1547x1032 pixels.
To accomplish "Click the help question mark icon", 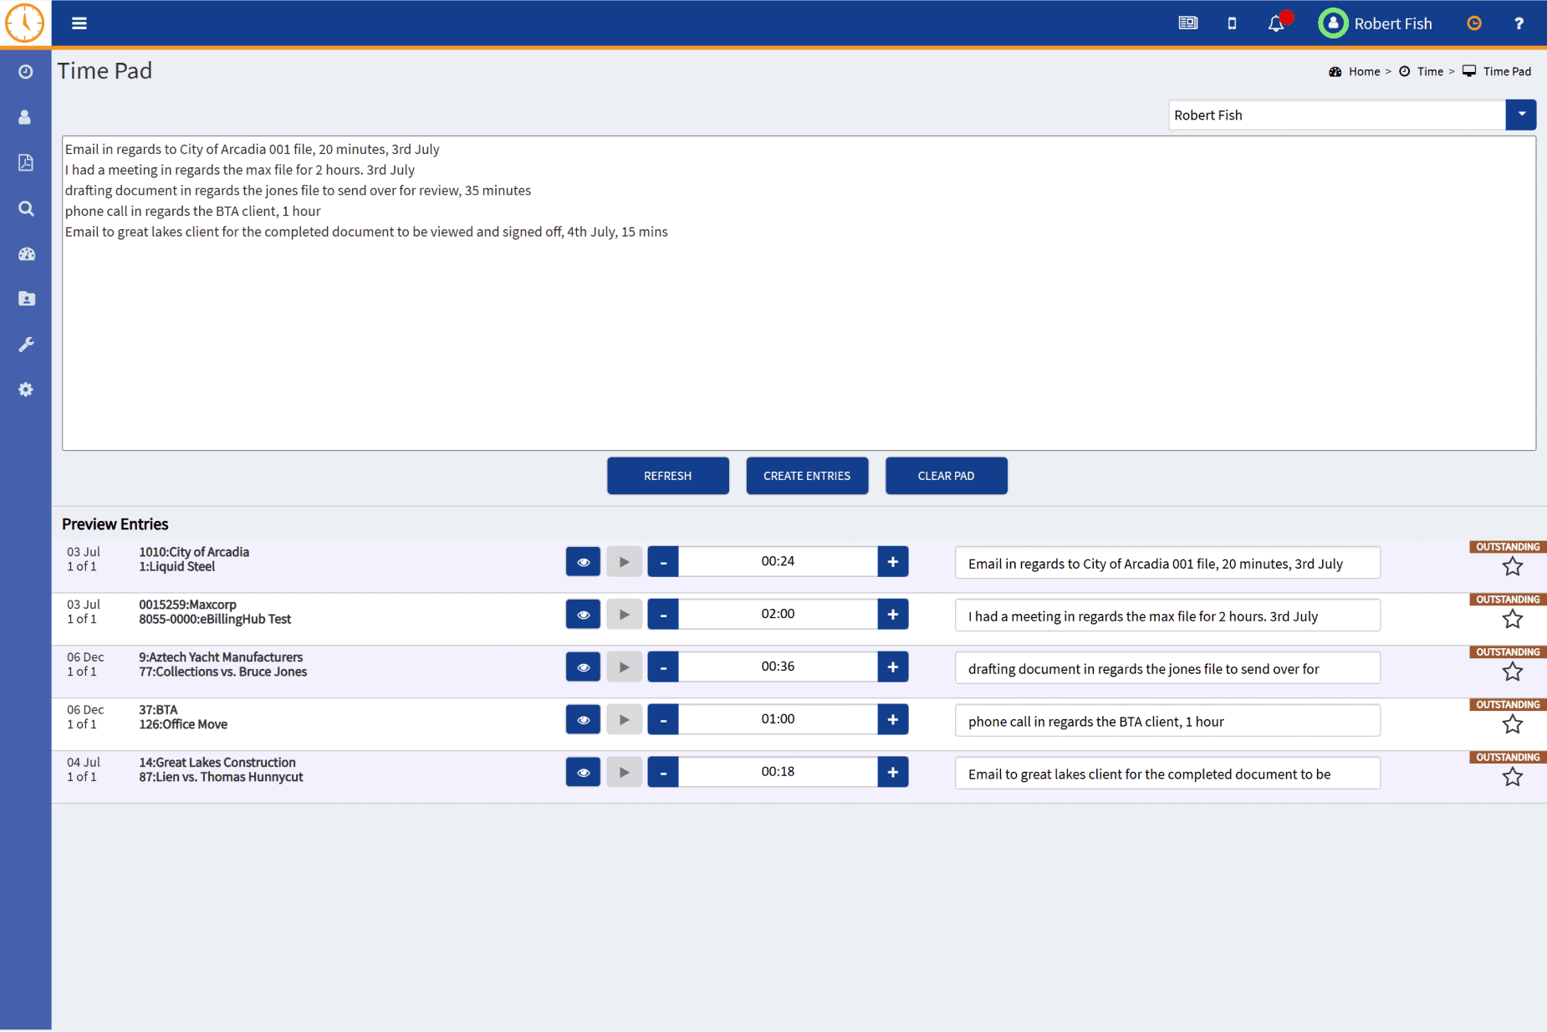I will (x=1519, y=23).
